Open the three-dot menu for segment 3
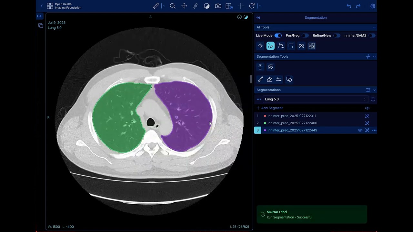 click(x=374, y=130)
